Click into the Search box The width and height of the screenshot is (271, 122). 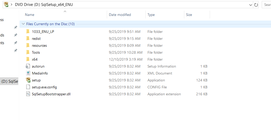267,5
